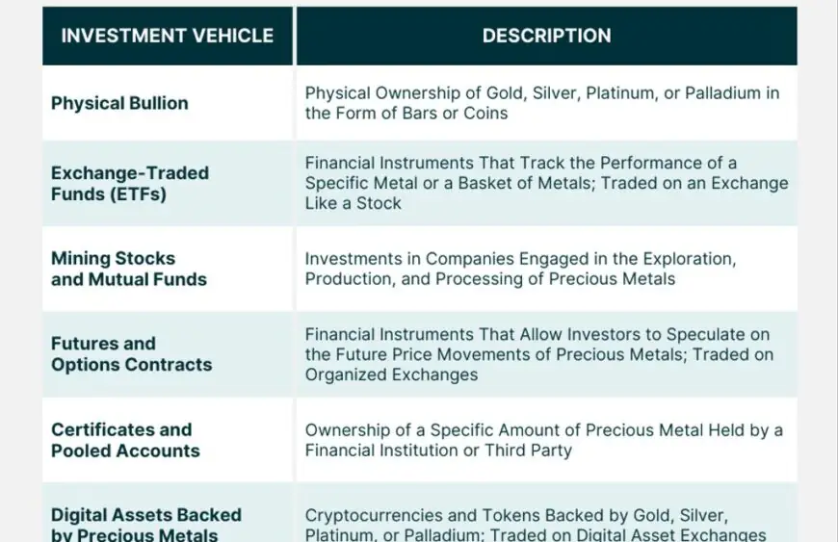Select Digital Assets Backed by Precious Metals label
Image resolution: width=838 pixels, height=542 pixels.
pyautogui.click(x=145, y=525)
